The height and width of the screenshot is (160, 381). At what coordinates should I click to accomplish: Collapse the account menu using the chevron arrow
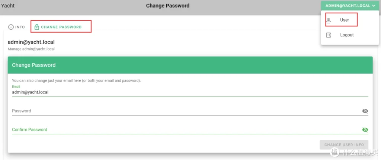click(374, 6)
